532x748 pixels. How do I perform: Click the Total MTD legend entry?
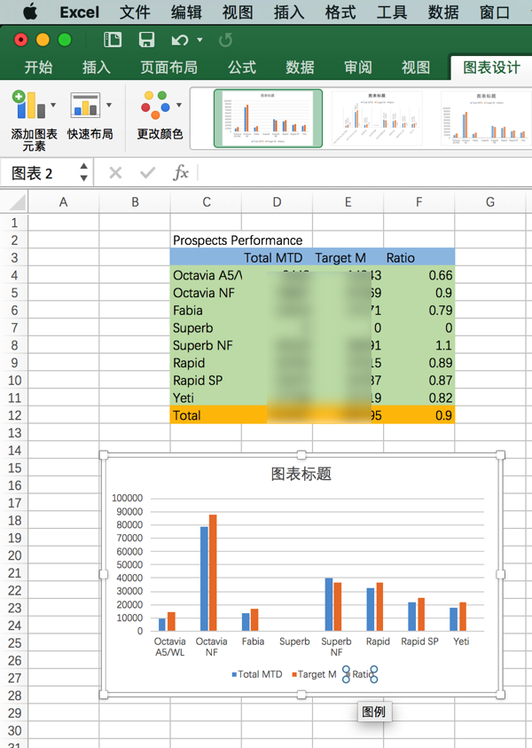(257, 674)
